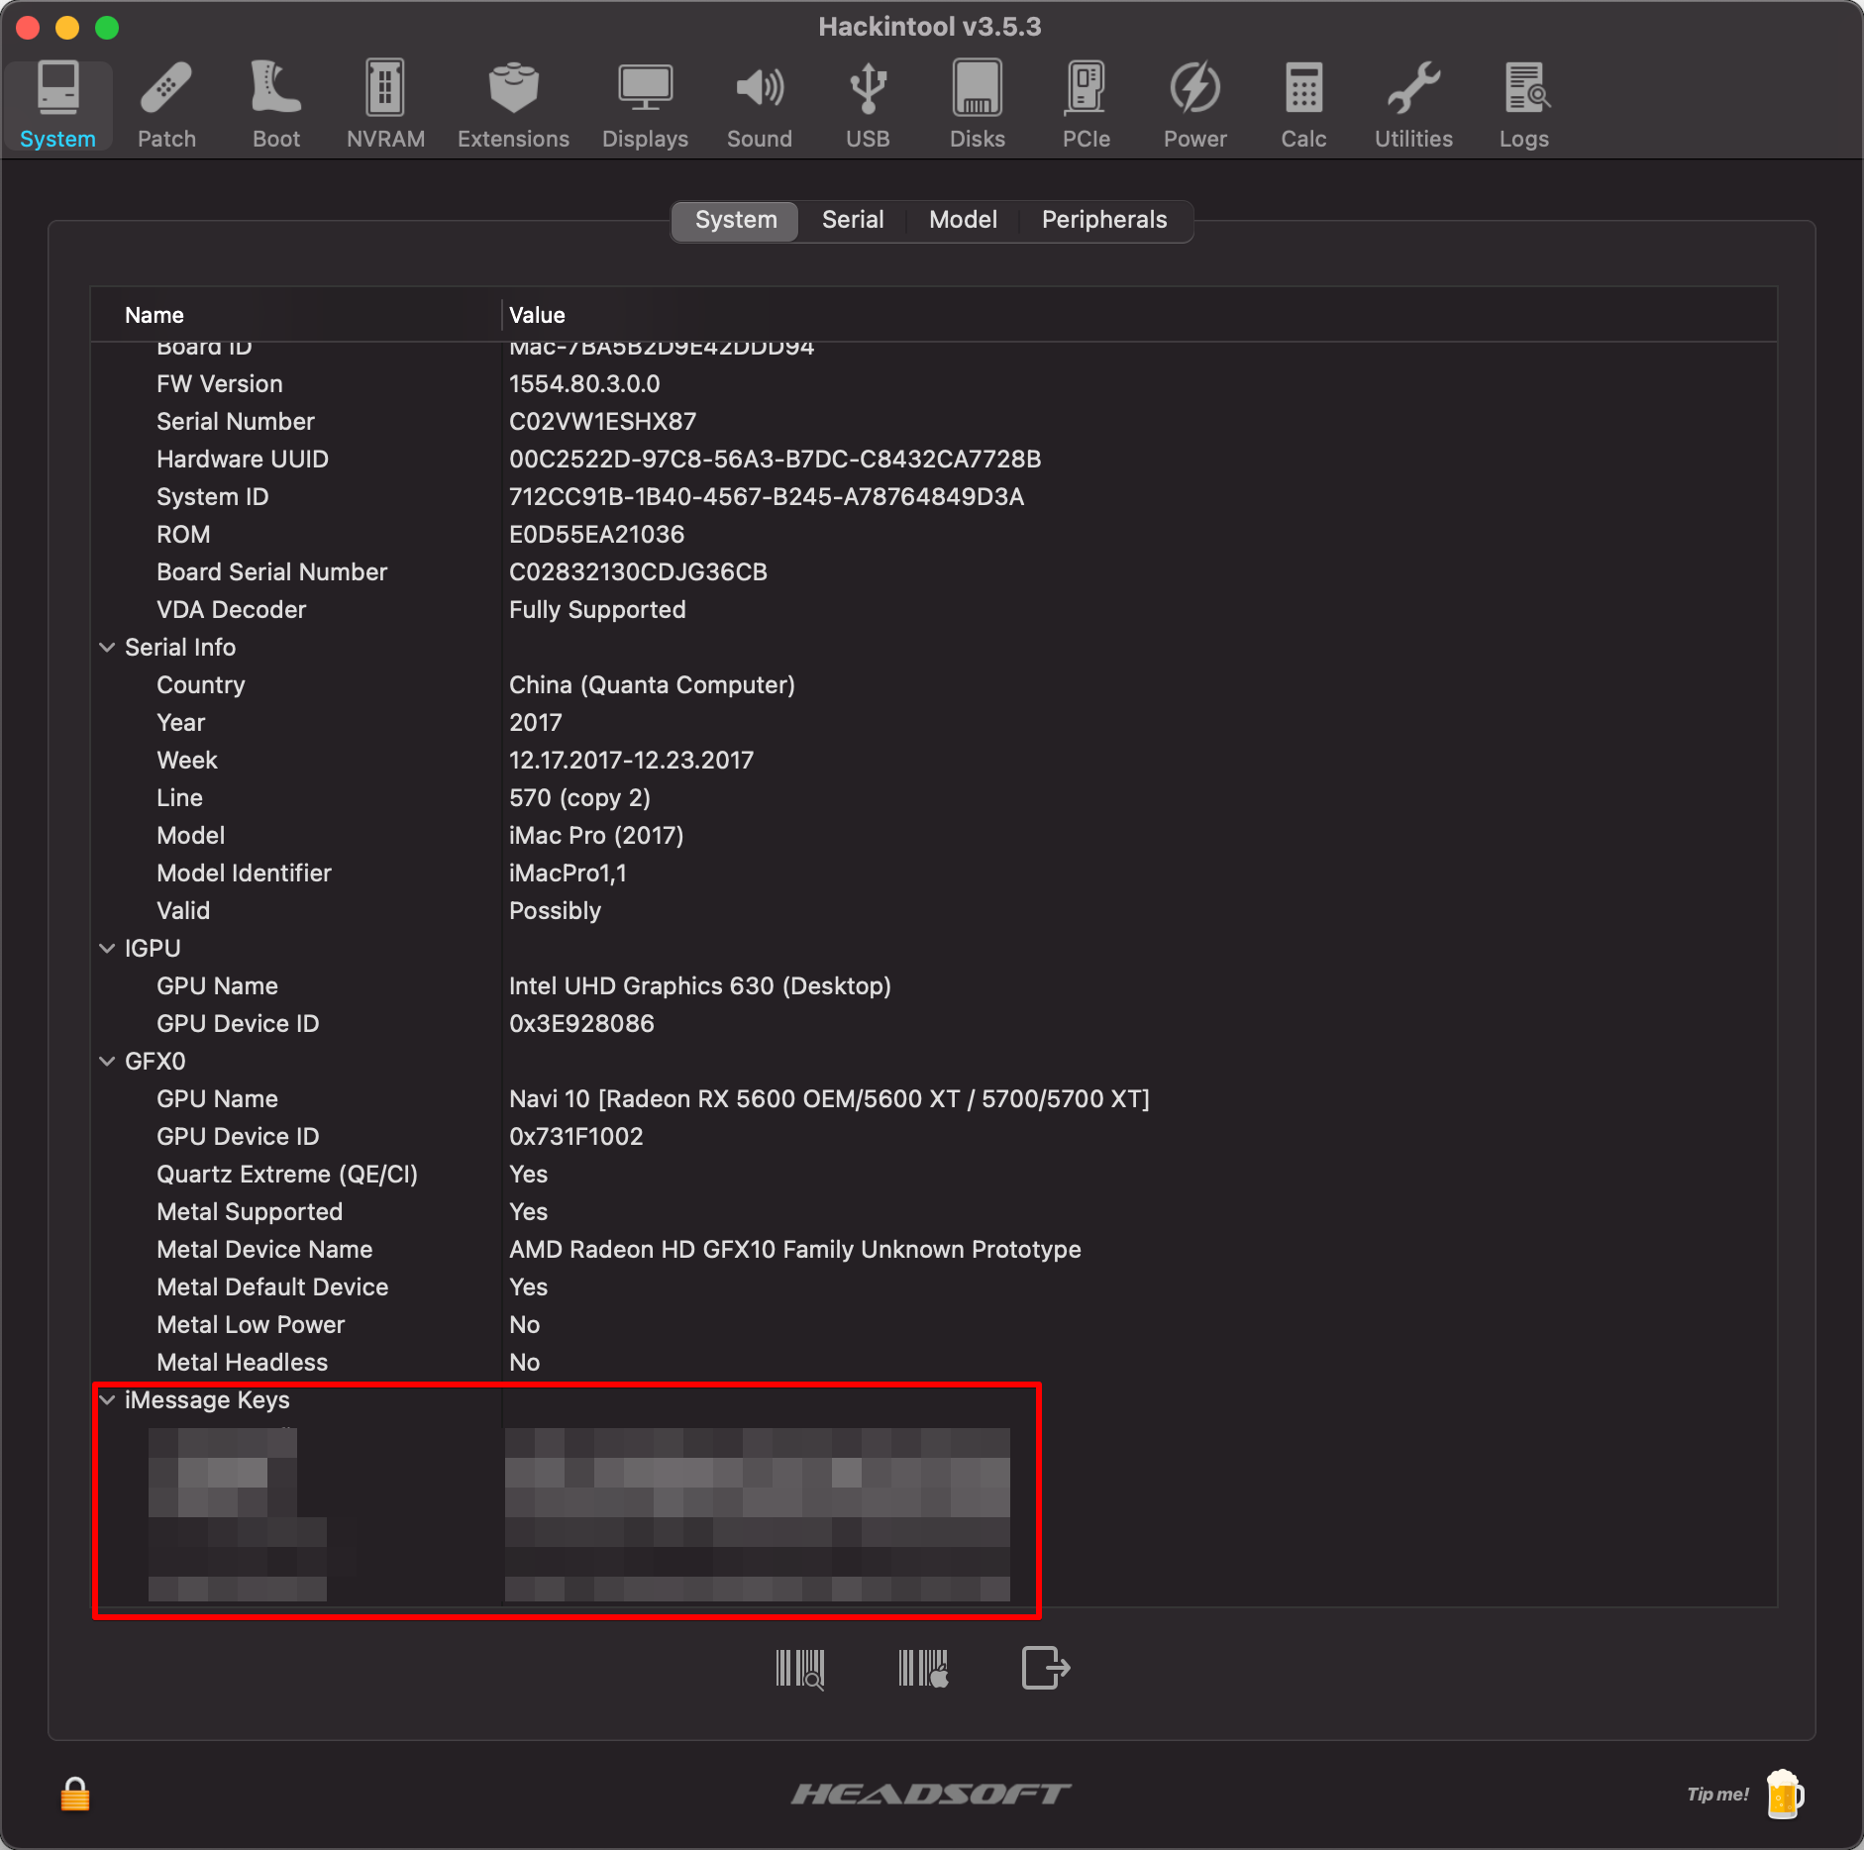Open the Power section
The width and height of the screenshot is (1864, 1850).
point(1195,105)
